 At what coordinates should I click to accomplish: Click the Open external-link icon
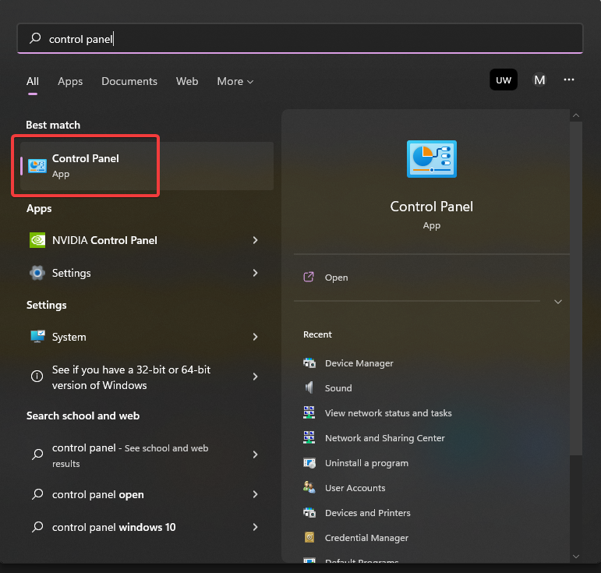[x=309, y=277]
